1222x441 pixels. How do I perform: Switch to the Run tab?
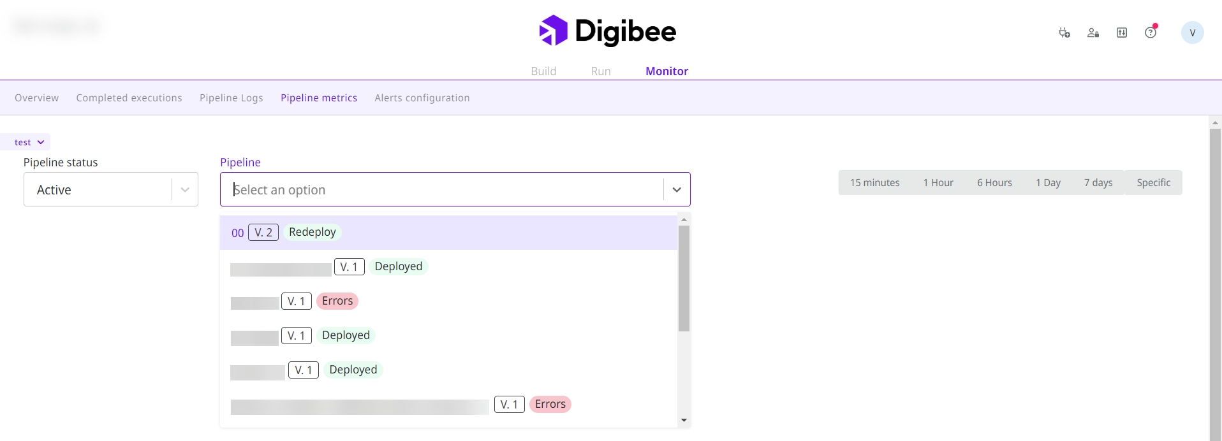pos(601,71)
